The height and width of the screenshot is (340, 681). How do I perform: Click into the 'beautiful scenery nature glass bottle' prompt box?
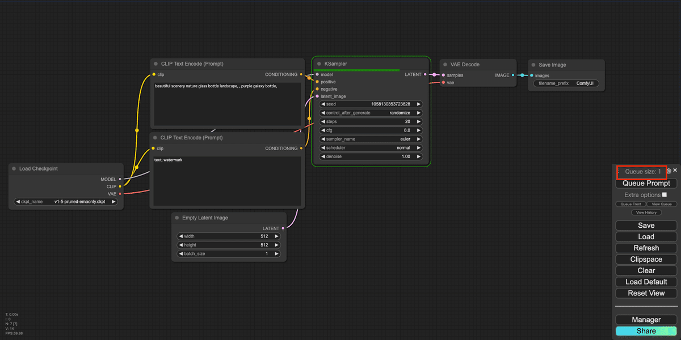pos(227,104)
